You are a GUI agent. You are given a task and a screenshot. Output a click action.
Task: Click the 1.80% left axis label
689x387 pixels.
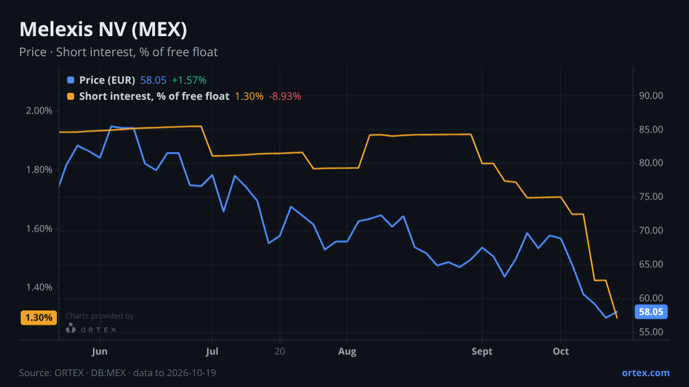click(x=40, y=170)
